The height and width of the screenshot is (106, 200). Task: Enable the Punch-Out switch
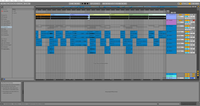117,4
